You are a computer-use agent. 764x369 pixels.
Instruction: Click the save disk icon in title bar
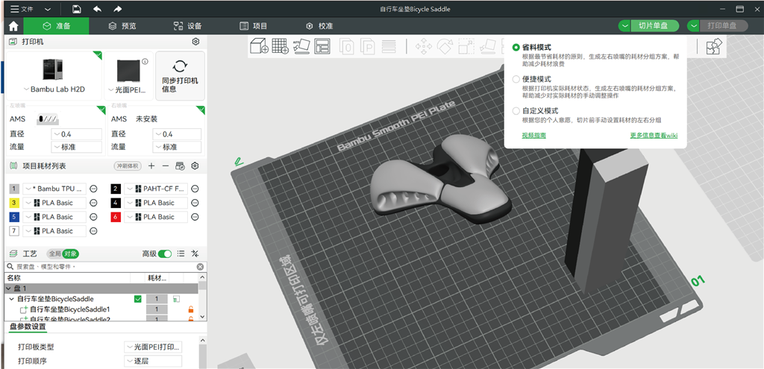coord(76,9)
